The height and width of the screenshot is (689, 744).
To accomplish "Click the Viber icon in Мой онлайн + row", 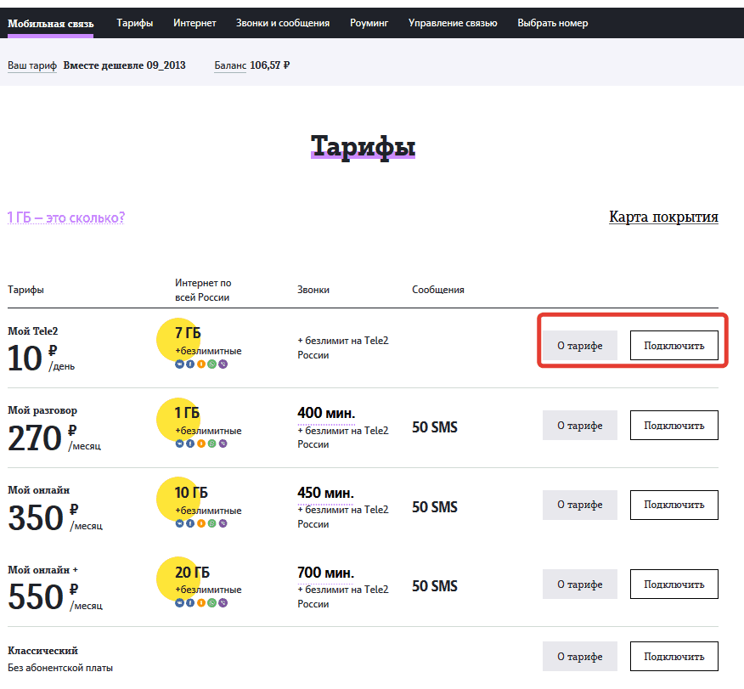I will pos(223,602).
